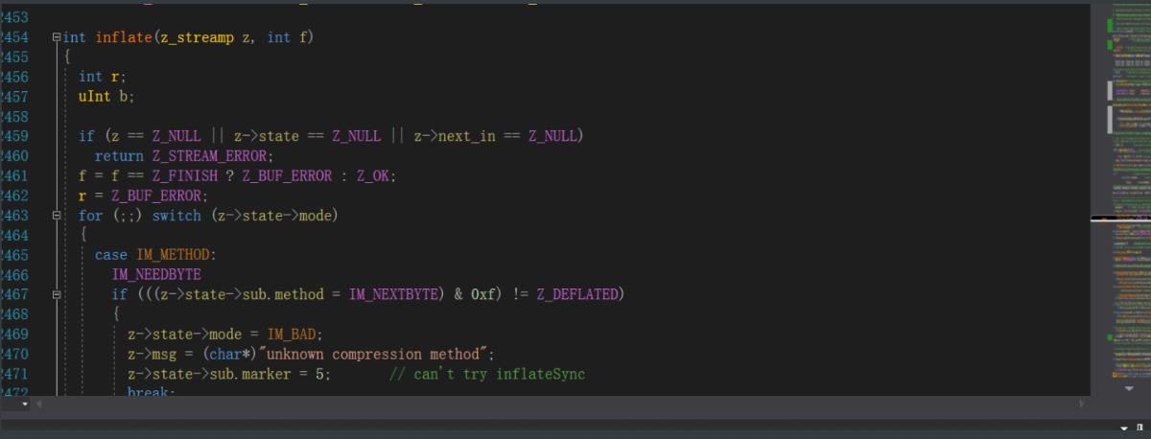Collapse the inflate function outlining block
This screenshot has width=1151, height=439.
pos(56,37)
